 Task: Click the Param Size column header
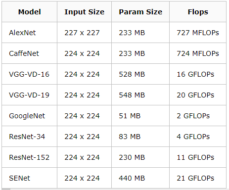point(140,12)
